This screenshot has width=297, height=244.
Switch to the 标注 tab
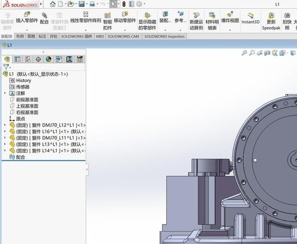pos(42,36)
